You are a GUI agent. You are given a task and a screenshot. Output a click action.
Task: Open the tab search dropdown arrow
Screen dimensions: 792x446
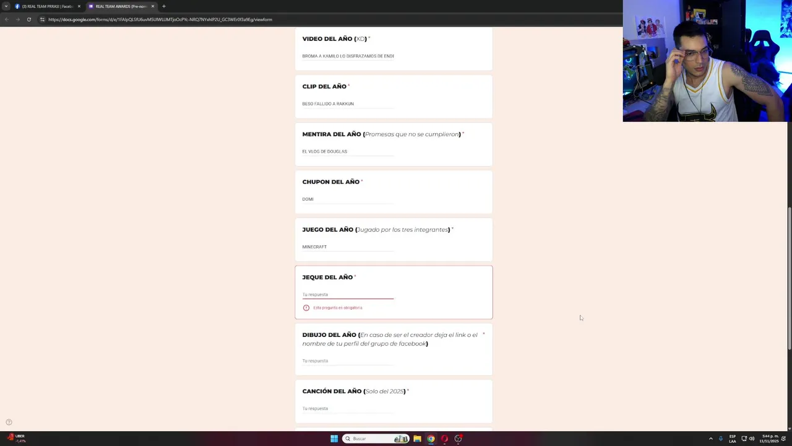coord(6,6)
